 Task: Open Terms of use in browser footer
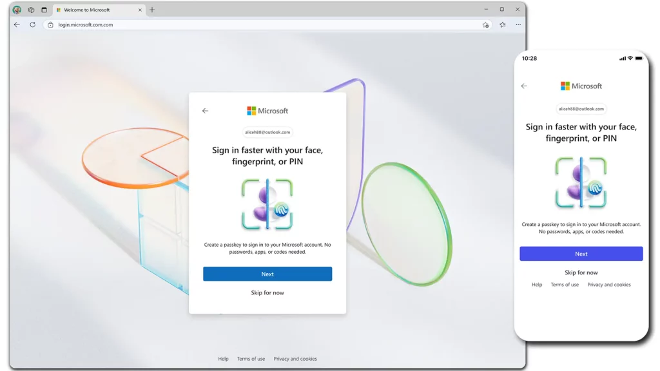tap(251, 359)
